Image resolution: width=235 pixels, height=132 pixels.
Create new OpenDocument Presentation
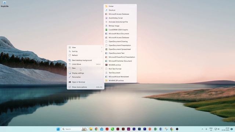pyautogui.click(x=120, y=45)
